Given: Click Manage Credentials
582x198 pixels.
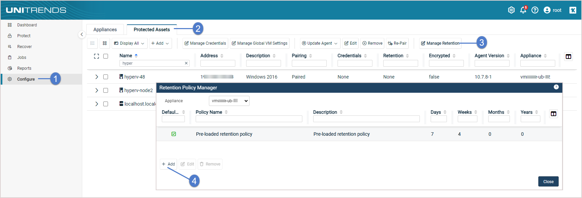Looking at the screenshot, I should 205,43.
